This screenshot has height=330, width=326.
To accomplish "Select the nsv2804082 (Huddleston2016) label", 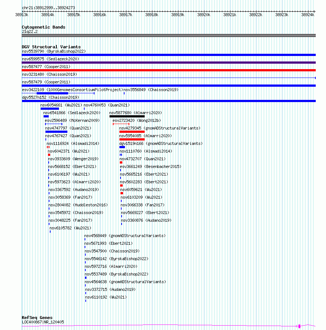I will coord(78,205).
